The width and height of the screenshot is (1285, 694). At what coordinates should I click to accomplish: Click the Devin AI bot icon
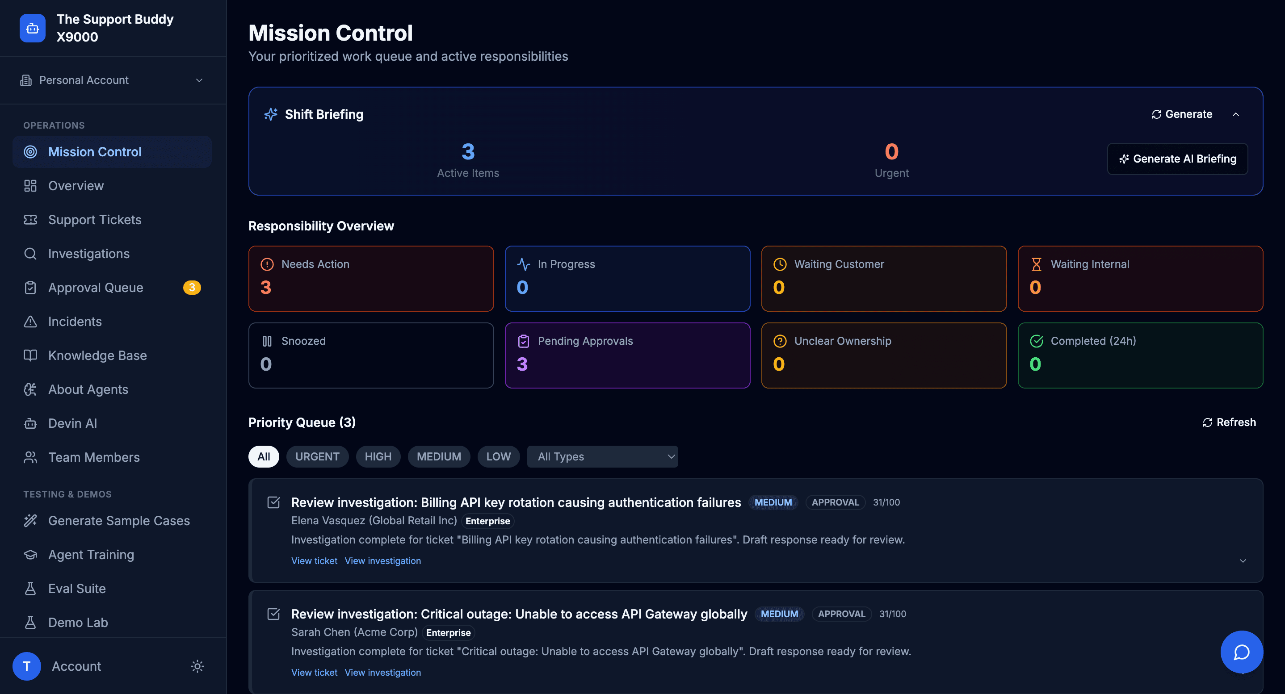[x=30, y=423]
